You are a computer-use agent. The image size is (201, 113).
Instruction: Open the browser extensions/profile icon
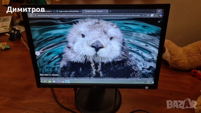click(152, 15)
